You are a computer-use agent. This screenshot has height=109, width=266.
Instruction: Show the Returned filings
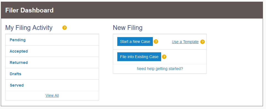[19, 63]
